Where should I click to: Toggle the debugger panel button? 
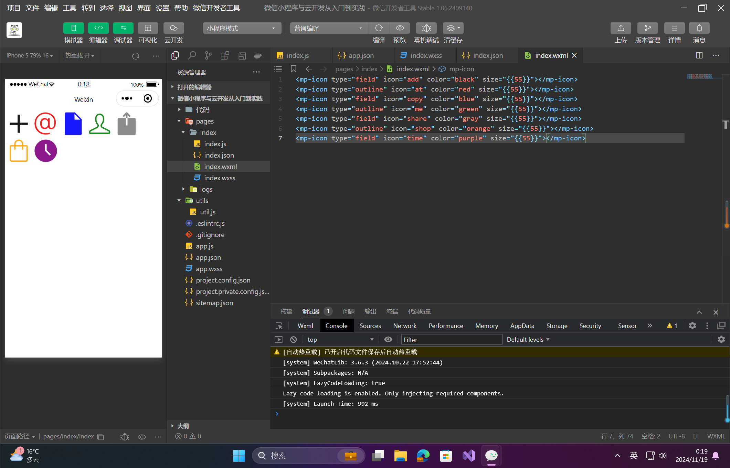click(123, 28)
